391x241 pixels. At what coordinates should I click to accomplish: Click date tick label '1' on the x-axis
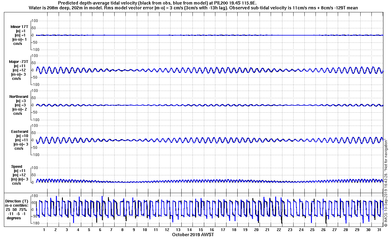(44, 230)
